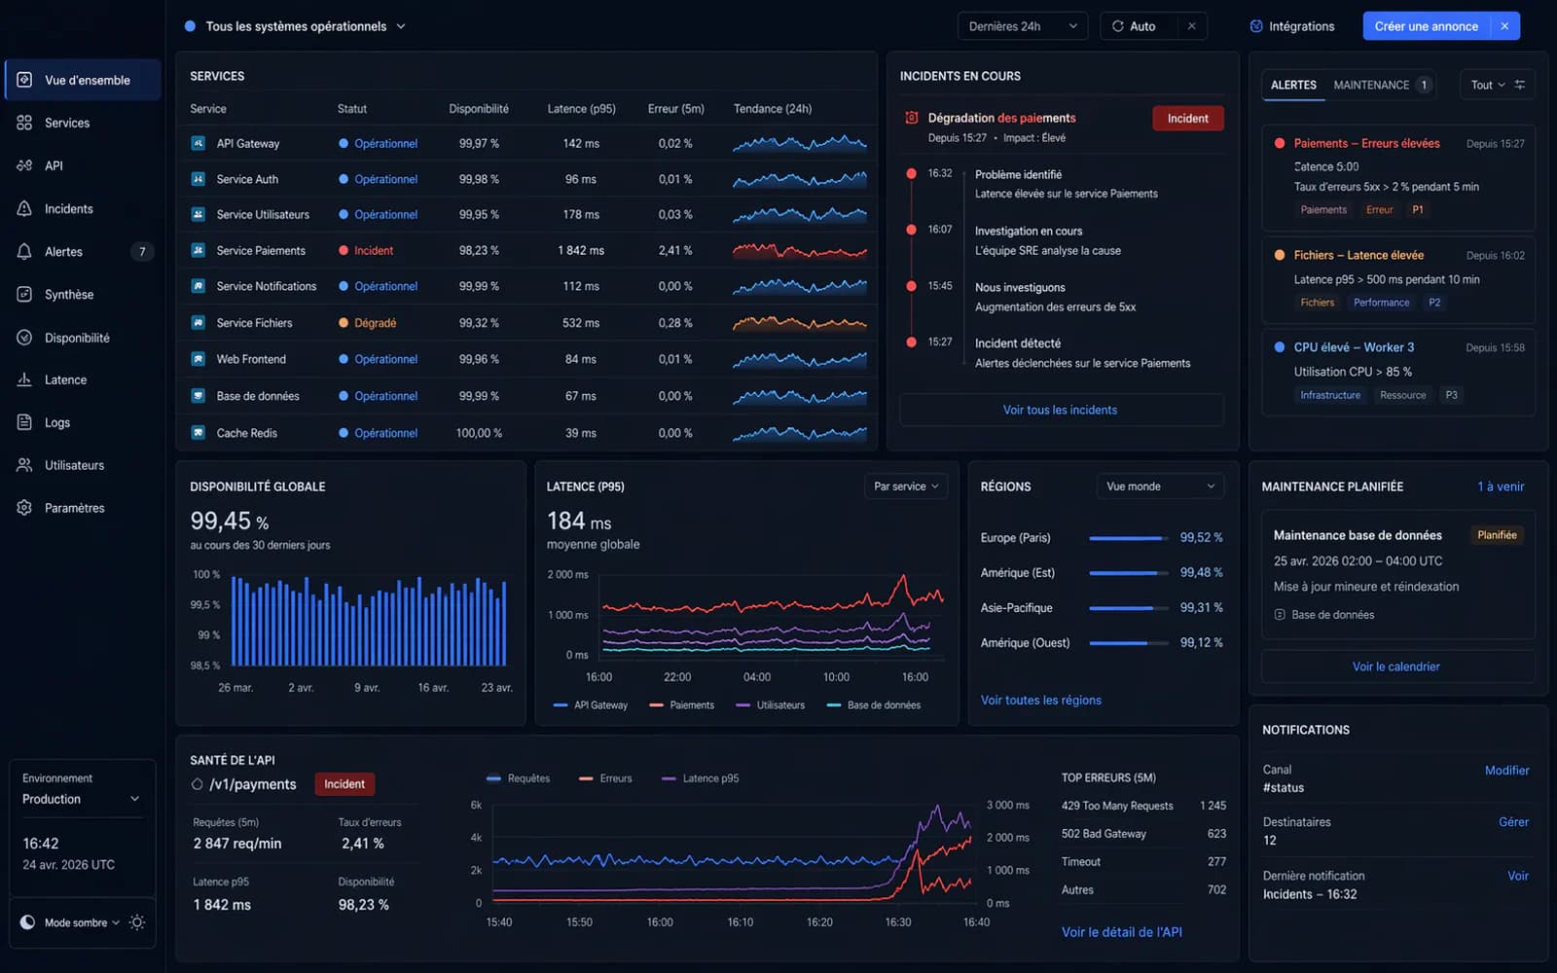Click the Utilisateurs people icon in sidebar
The image size is (1557, 973).
click(x=24, y=465)
